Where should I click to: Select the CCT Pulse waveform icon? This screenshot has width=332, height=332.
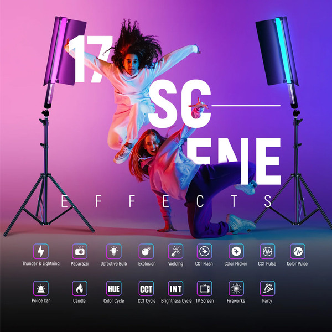267,251
